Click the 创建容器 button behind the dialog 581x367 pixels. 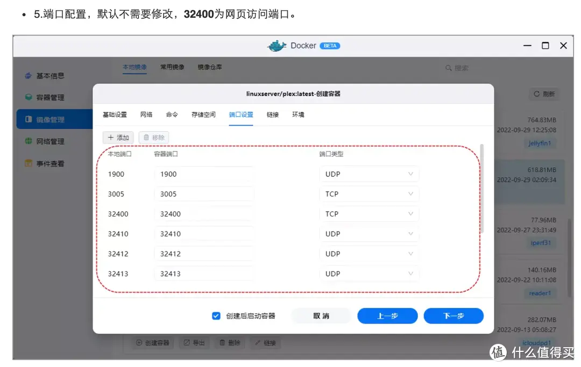click(153, 343)
